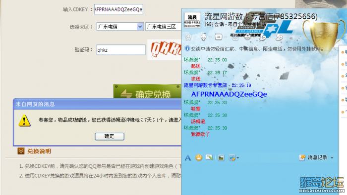The image size is (347, 195).
Task: Click the yellow warning icon in the dialog
Action: pyautogui.click(x=24, y=120)
